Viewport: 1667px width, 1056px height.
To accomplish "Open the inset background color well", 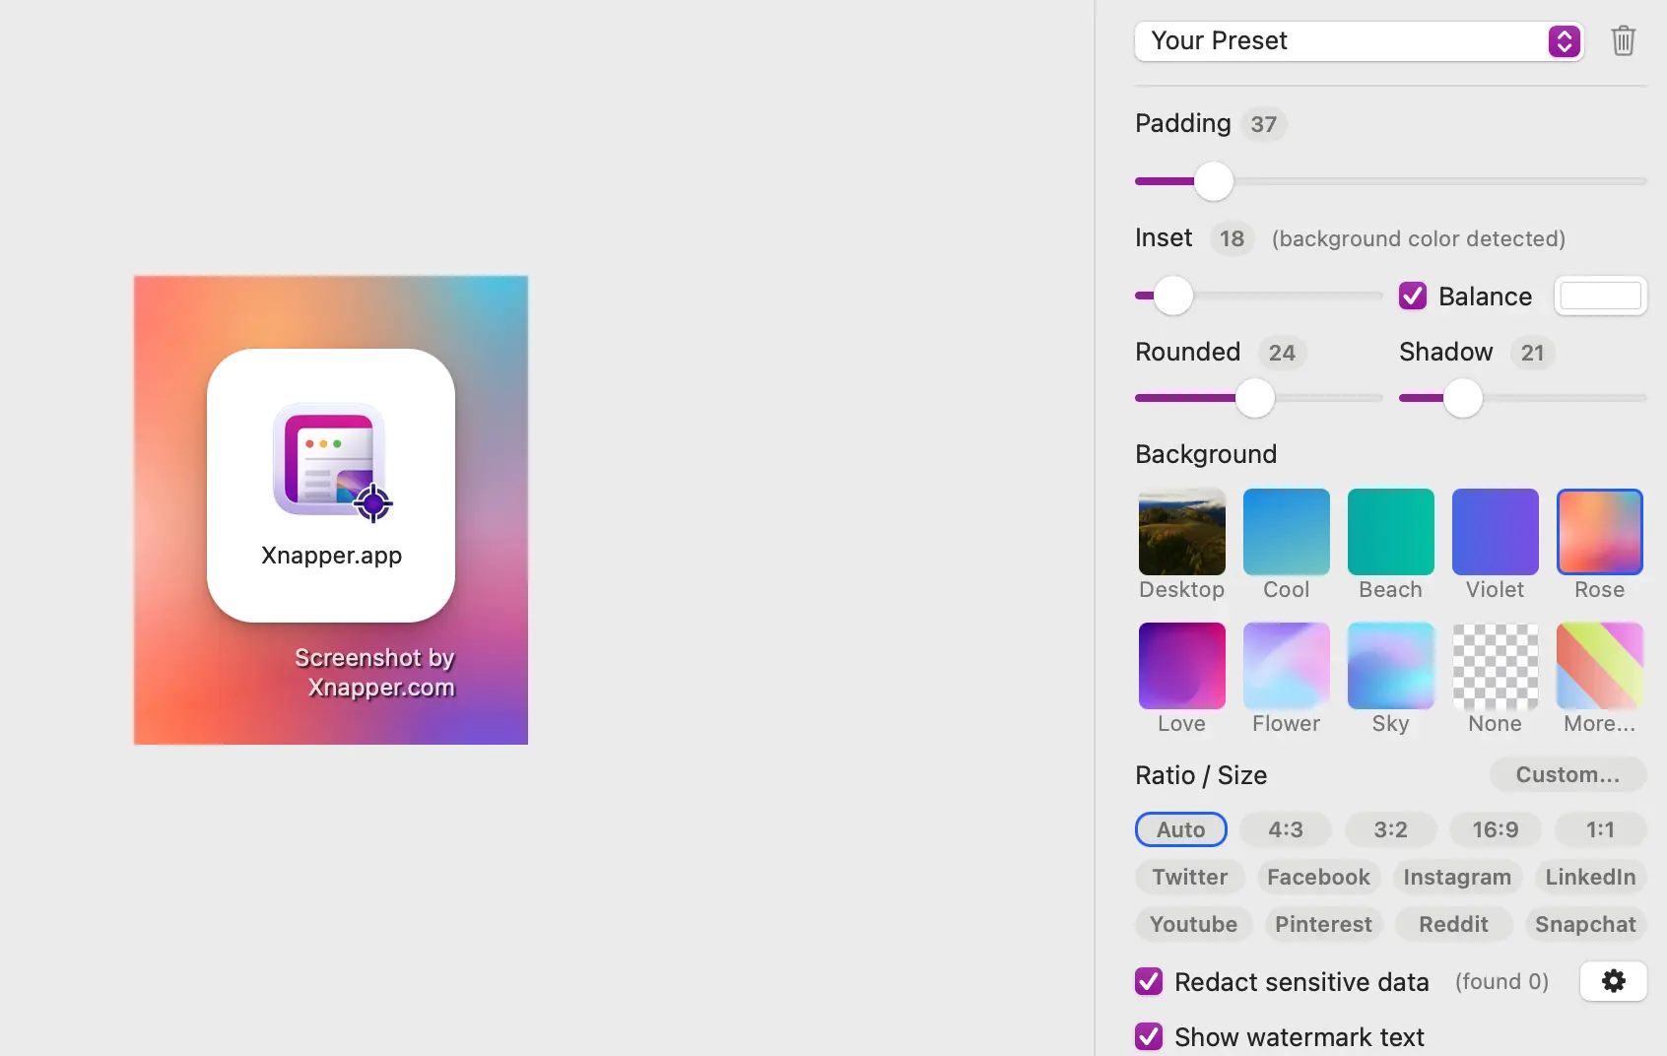I will click(1600, 296).
